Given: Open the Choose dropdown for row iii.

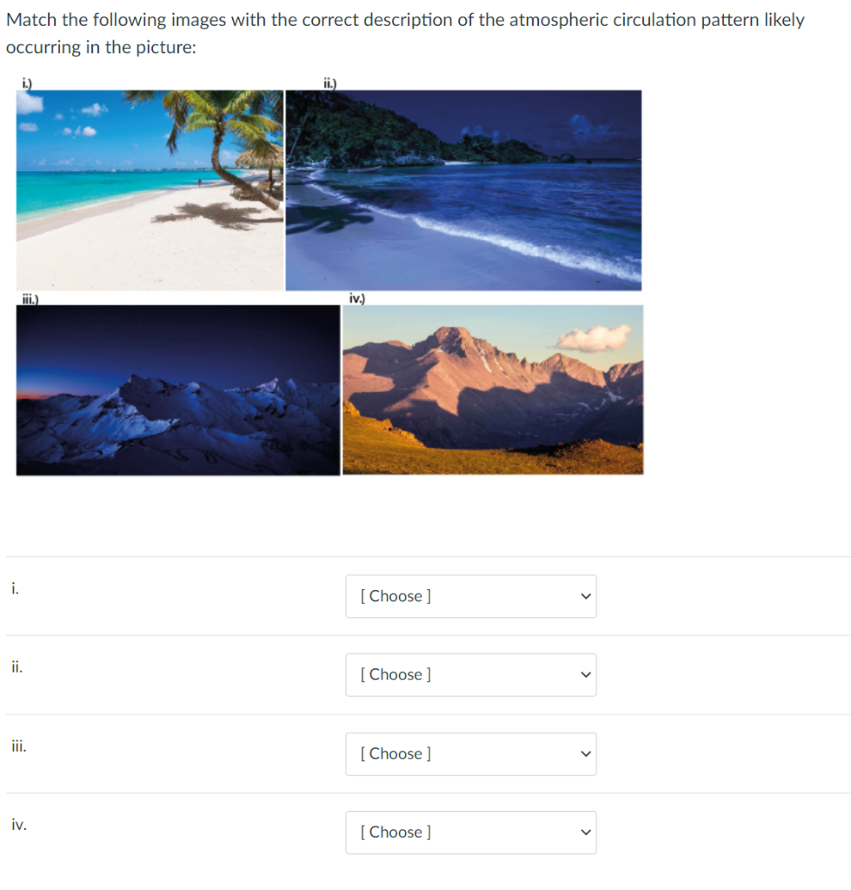Looking at the screenshot, I should click(x=470, y=754).
